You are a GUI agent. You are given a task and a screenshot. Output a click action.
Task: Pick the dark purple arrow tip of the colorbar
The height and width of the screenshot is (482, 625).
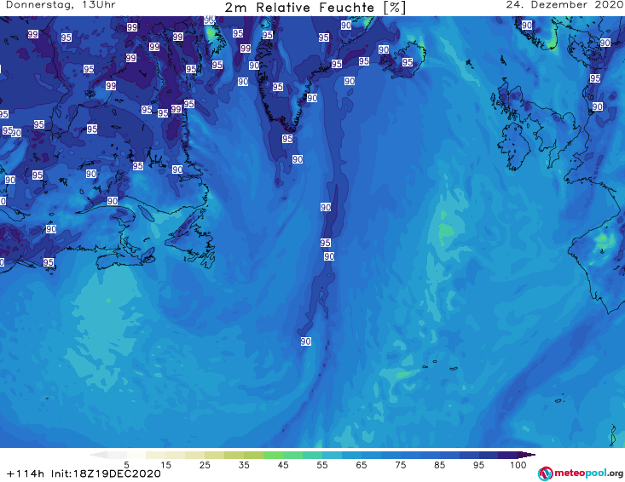pos(527,455)
